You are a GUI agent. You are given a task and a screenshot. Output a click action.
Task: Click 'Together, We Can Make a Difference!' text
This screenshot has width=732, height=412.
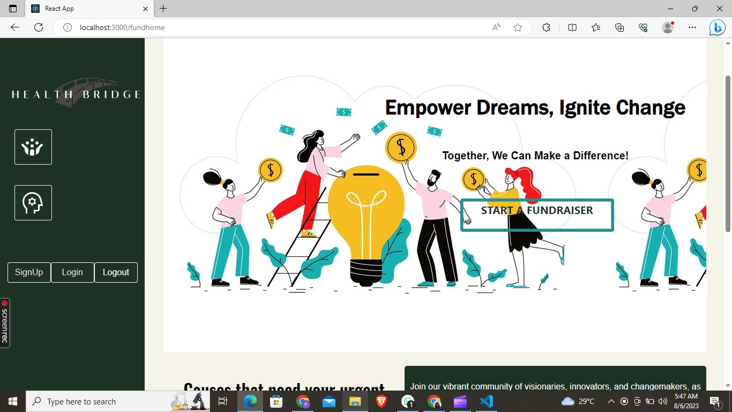click(535, 156)
